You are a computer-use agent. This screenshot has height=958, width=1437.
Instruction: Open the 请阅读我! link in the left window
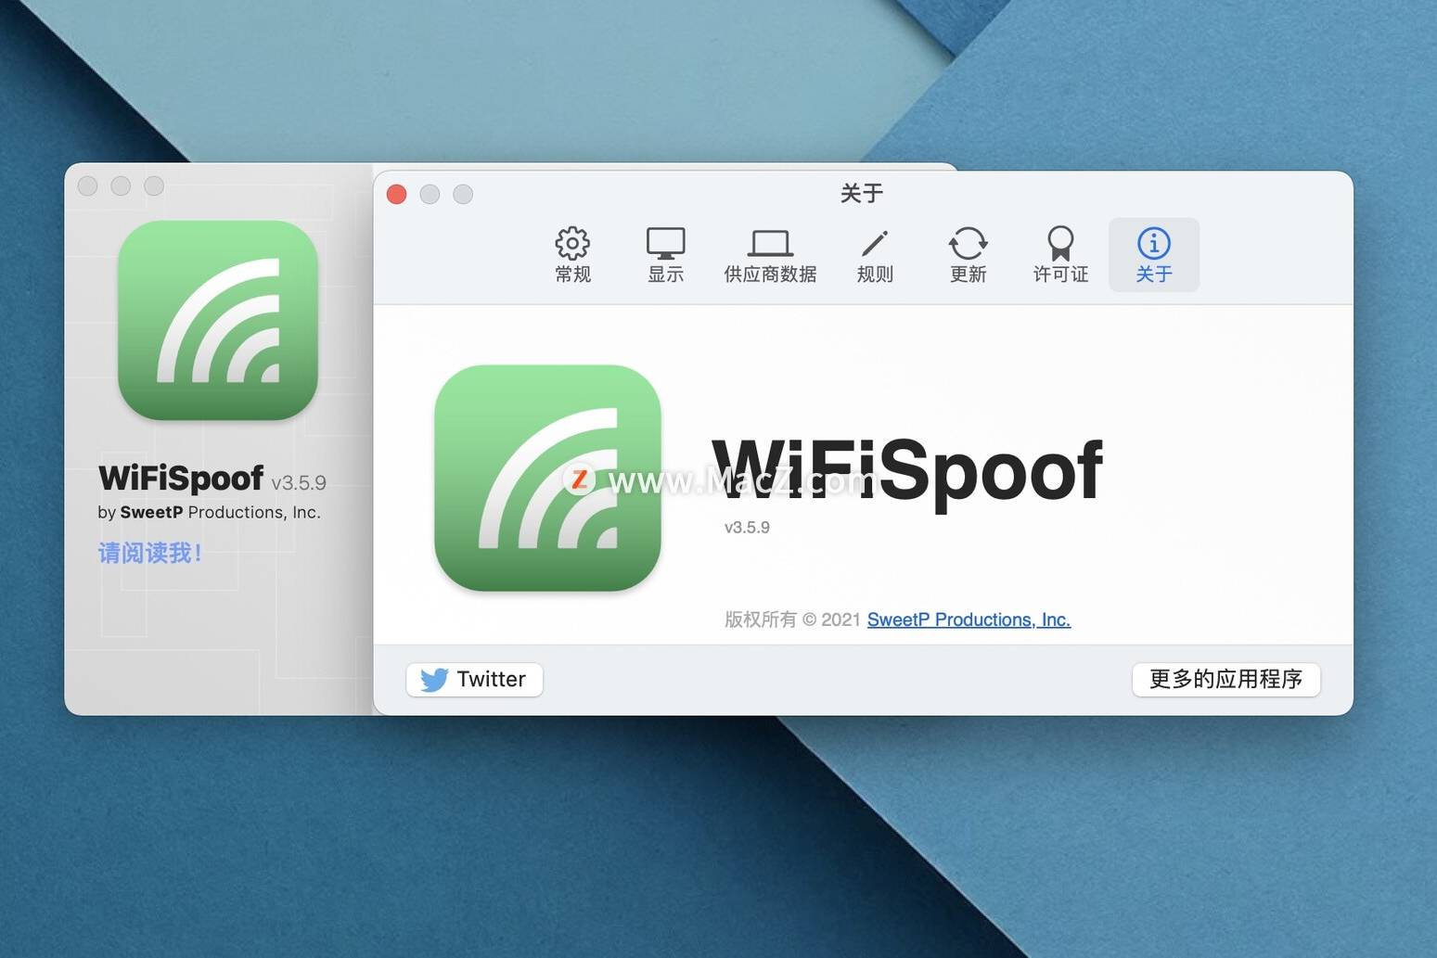(x=150, y=554)
